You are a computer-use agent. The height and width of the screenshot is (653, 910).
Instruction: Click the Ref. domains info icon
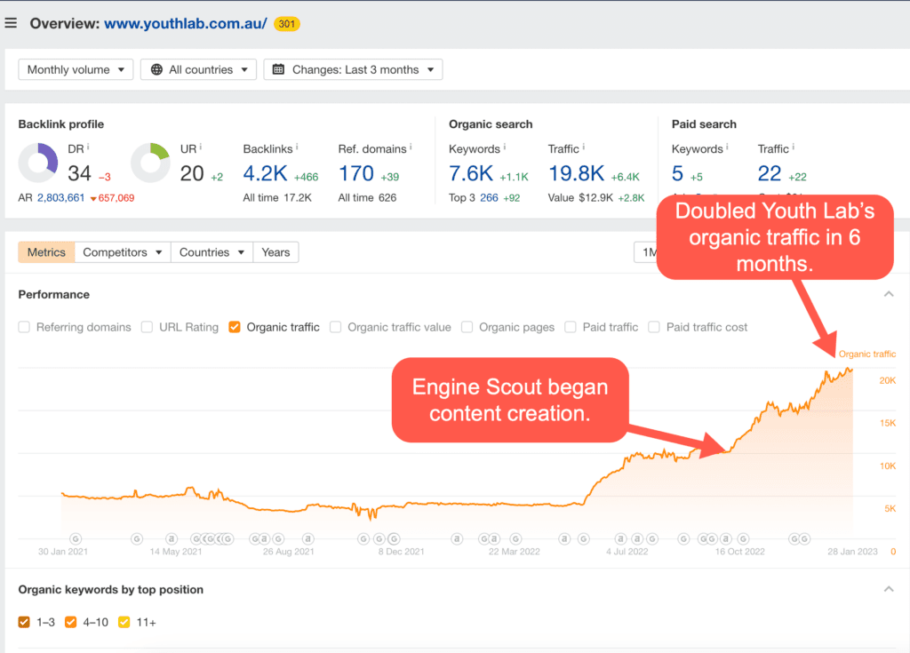(411, 147)
